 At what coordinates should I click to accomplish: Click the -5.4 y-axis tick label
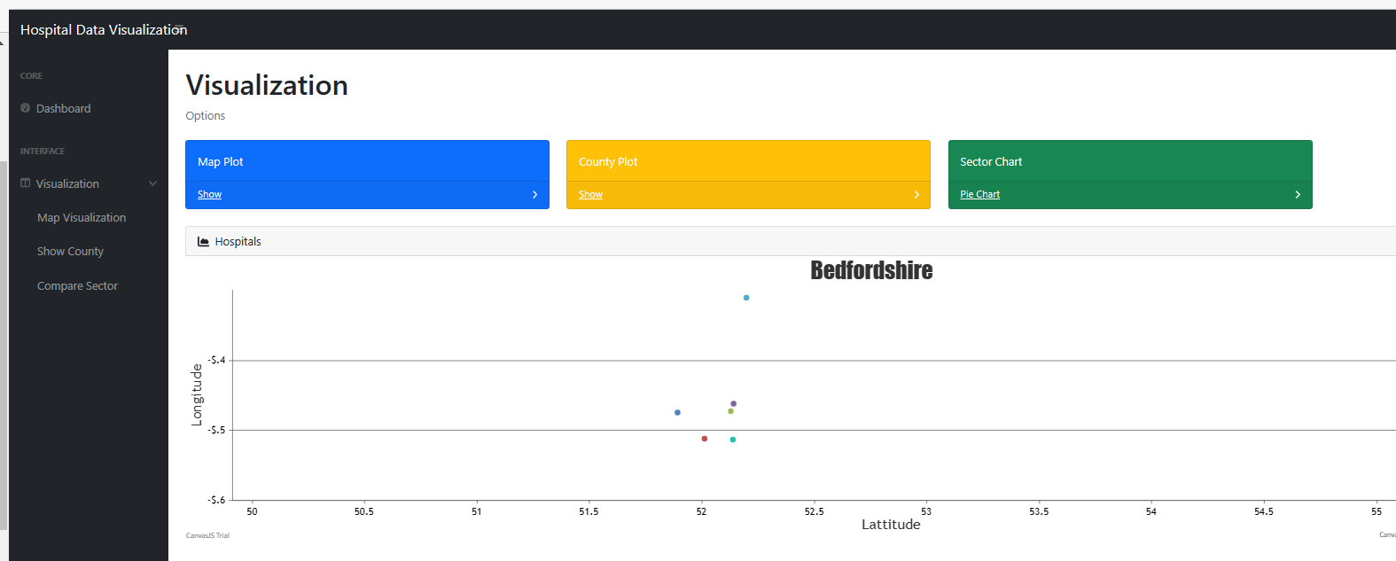[x=216, y=360]
